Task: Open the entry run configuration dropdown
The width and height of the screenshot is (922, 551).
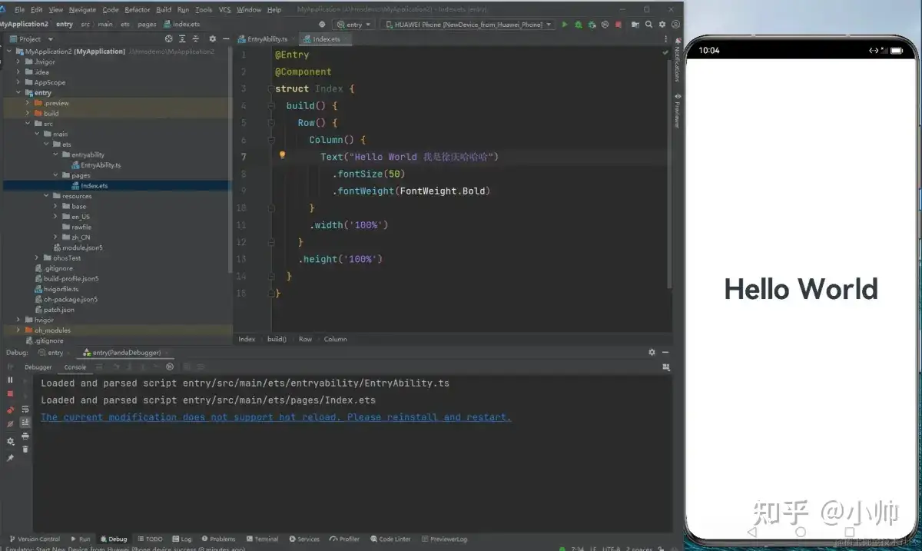Action: tap(354, 25)
